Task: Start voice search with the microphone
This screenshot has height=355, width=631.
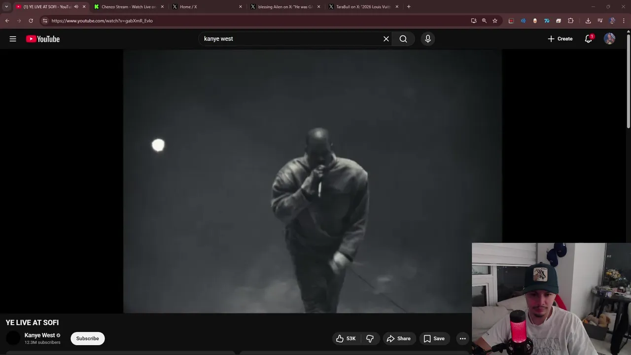Action: (x=428, y=39)
